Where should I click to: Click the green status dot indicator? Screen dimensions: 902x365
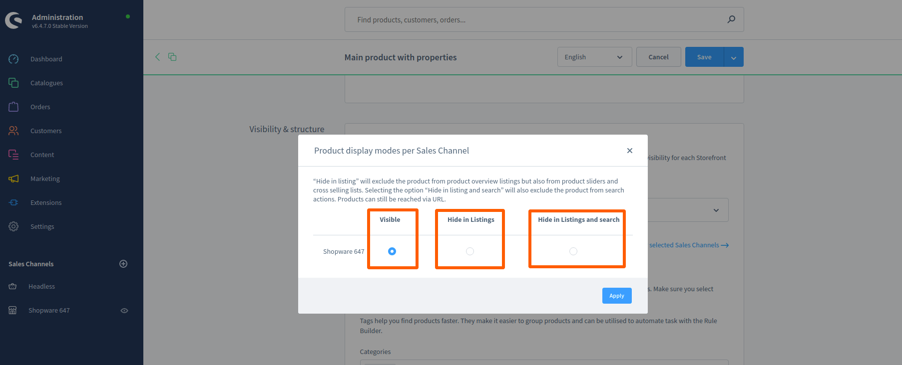(x=128, y=16)
